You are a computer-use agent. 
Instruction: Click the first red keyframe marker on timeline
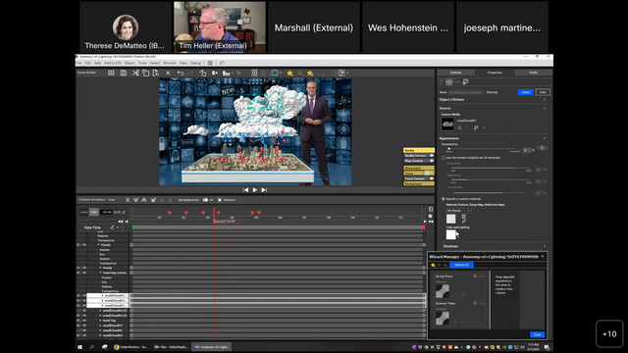tap(170, 213)
